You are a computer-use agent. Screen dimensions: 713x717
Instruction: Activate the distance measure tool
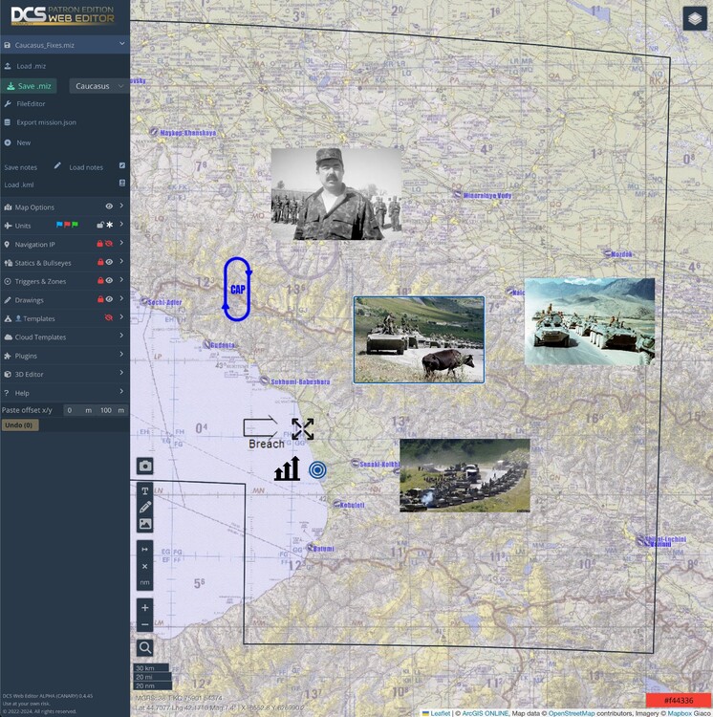pyautogui.click(x=145, y=549)
